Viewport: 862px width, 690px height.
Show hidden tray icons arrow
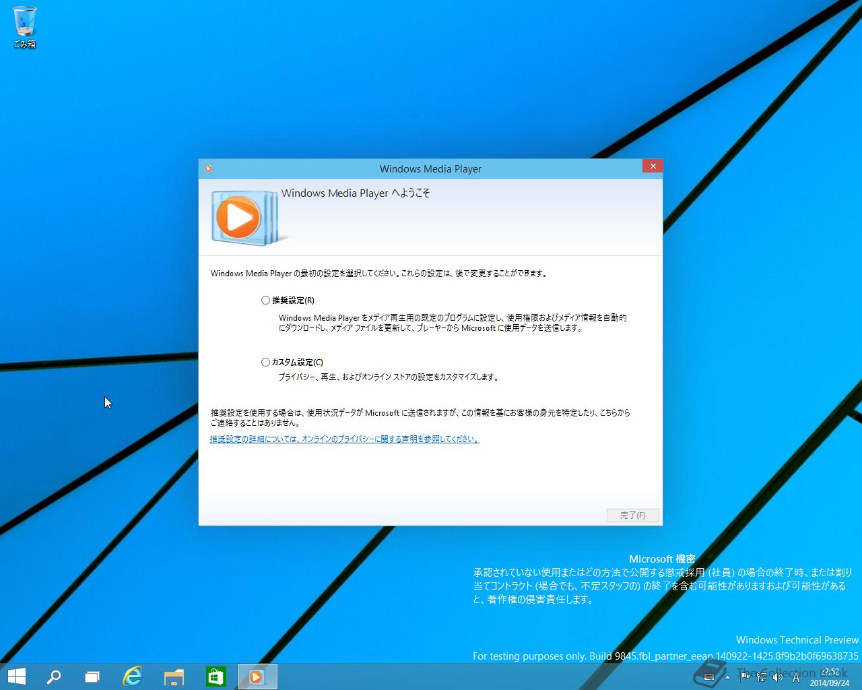(x=727, y=677)
